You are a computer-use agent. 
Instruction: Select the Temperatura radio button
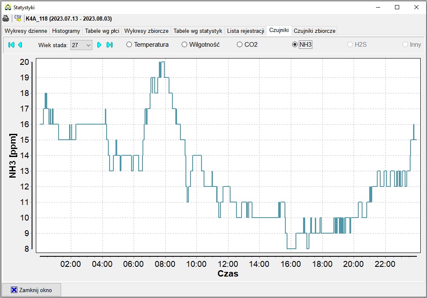click(x=129, y=45)
